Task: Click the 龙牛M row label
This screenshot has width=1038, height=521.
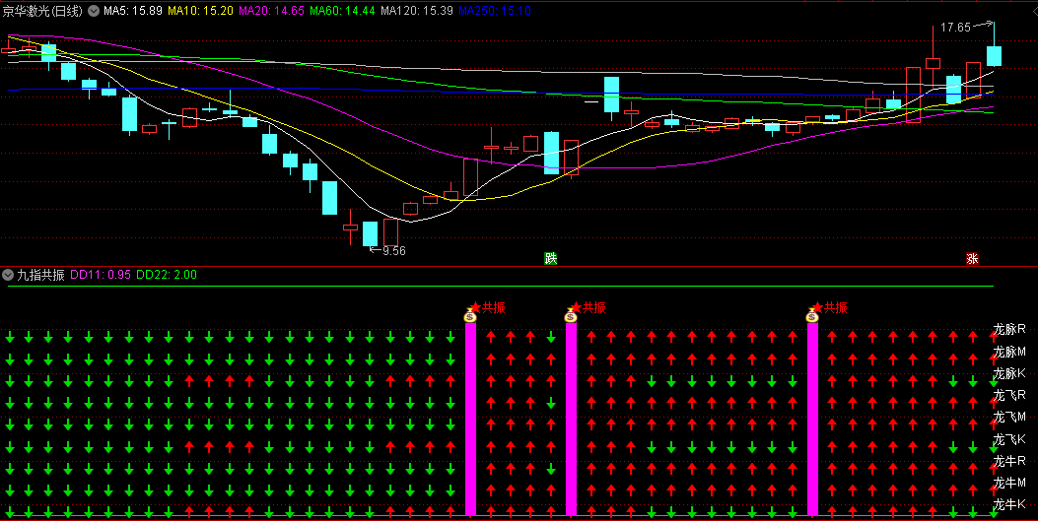Action: click(1009, 483)
